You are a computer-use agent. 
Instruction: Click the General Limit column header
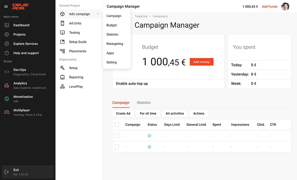pos(196,125)
